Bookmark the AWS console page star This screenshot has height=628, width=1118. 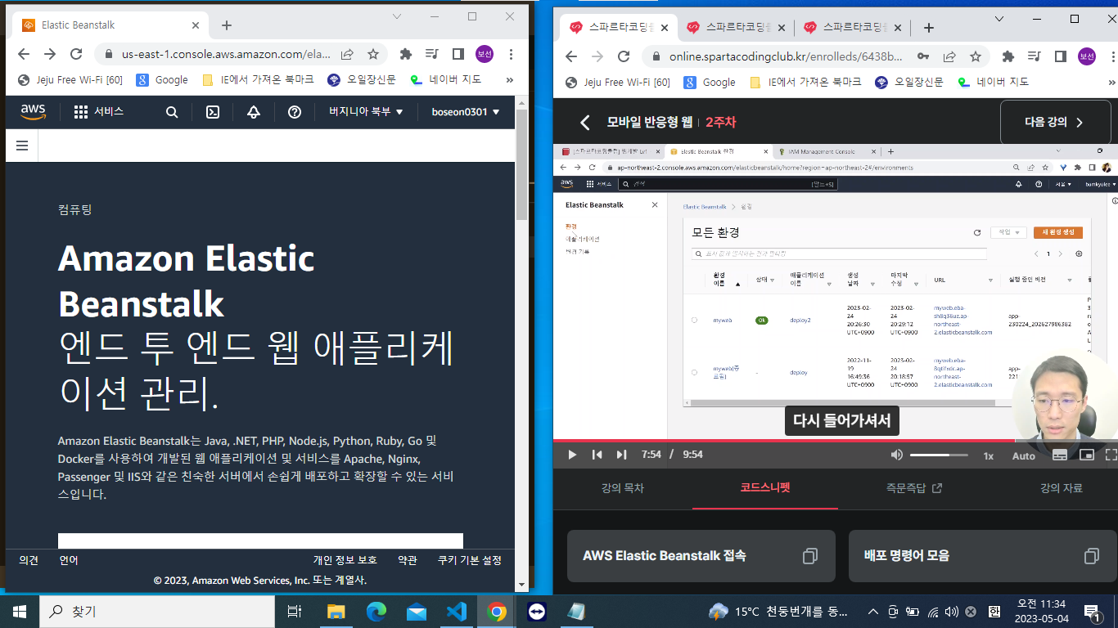[x=373, y=54]
